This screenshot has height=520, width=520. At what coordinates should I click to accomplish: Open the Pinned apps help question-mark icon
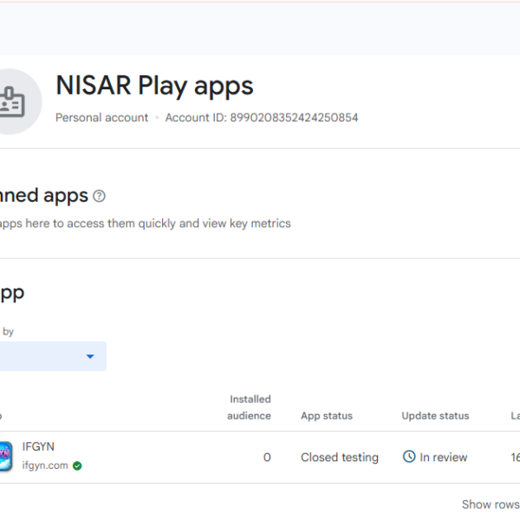[x=99, y=196]
